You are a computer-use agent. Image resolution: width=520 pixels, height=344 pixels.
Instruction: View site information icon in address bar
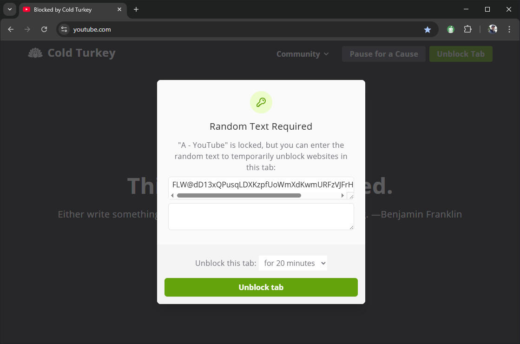64,29
